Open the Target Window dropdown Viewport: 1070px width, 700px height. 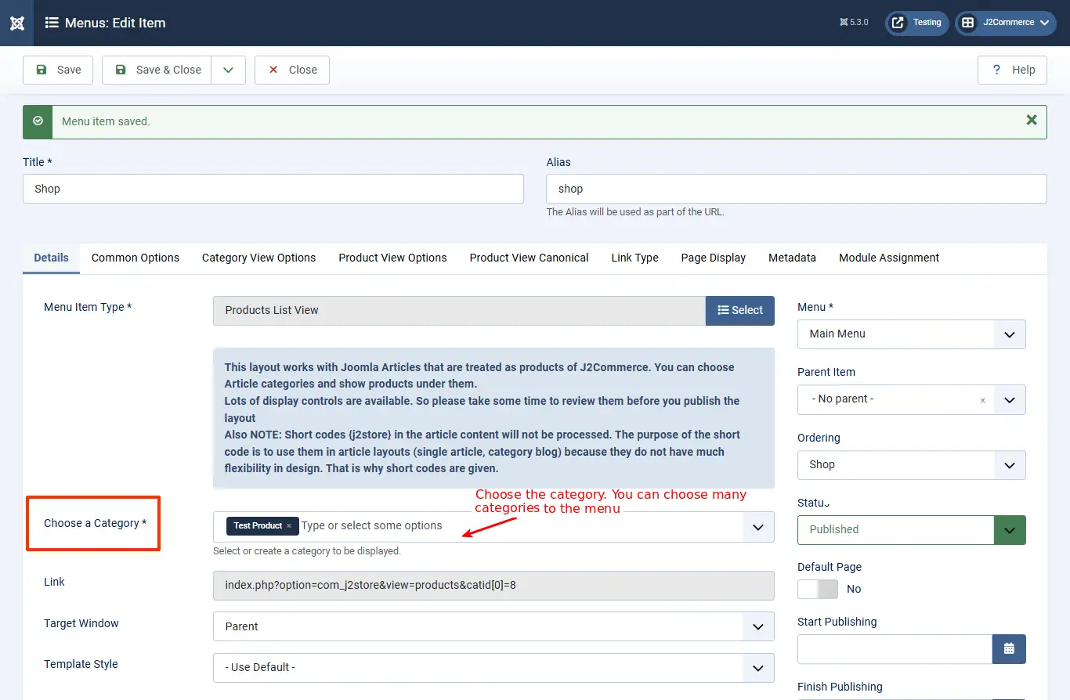tap(493, 626)
